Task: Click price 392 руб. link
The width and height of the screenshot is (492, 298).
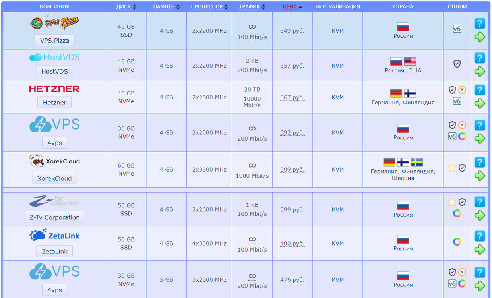Action: (292, 133)
